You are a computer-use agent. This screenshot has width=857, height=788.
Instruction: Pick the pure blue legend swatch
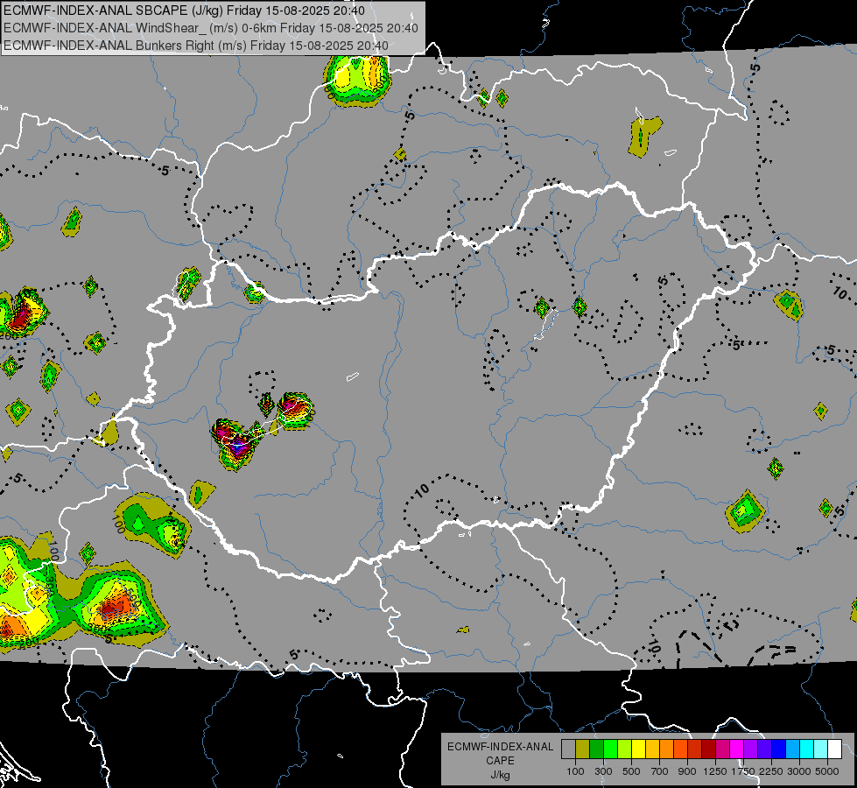[x=779, y=749]
